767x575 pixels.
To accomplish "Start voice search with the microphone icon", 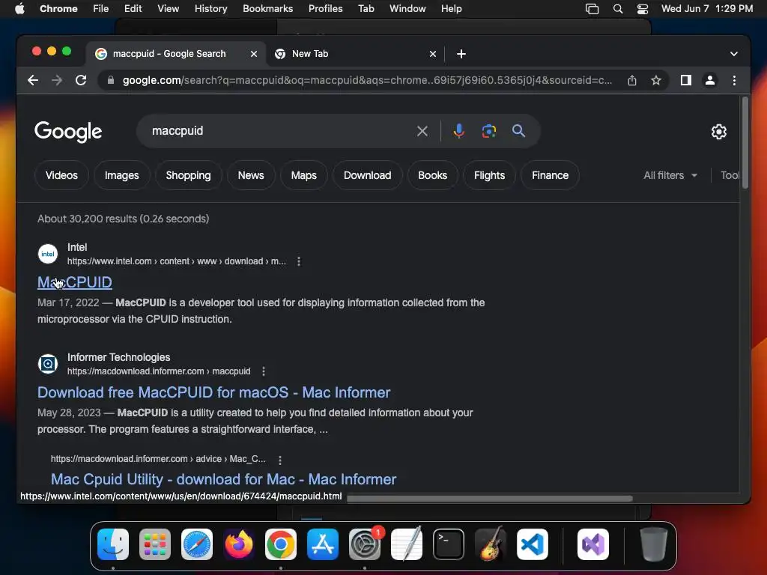I will (x=458, y=131).
